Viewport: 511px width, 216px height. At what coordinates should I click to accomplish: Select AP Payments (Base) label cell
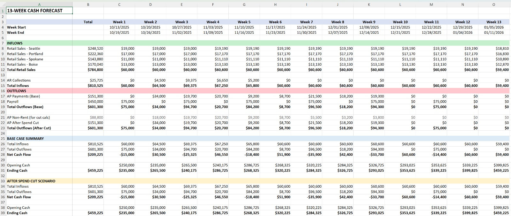(39, 96)
